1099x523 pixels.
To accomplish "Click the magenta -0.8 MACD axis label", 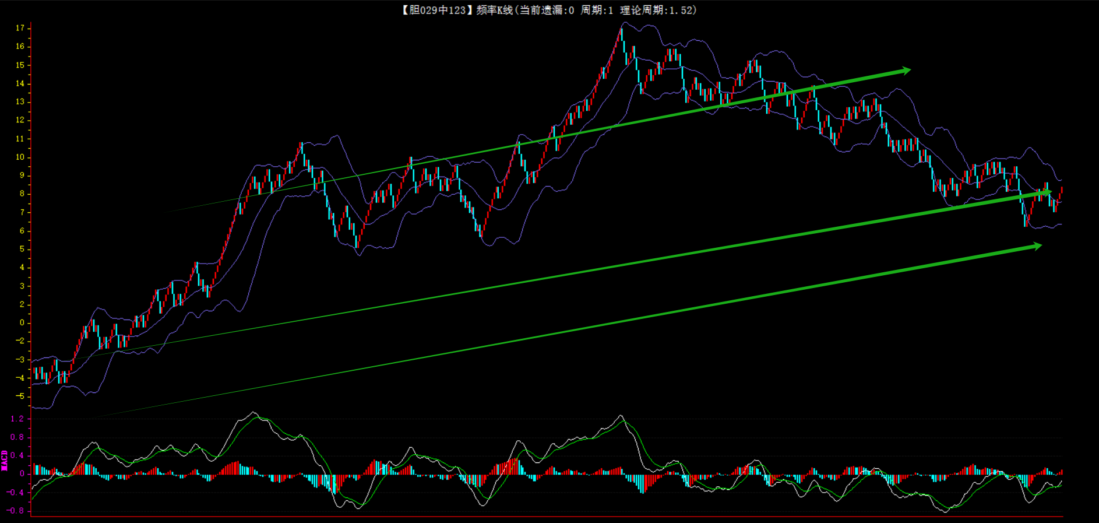I will click(16, 511).
